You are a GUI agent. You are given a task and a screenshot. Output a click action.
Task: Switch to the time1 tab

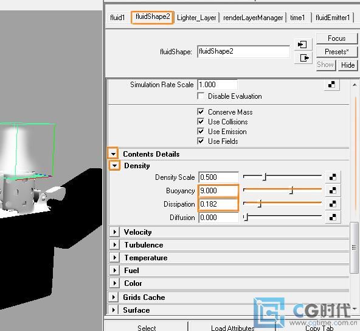point(297,18)
